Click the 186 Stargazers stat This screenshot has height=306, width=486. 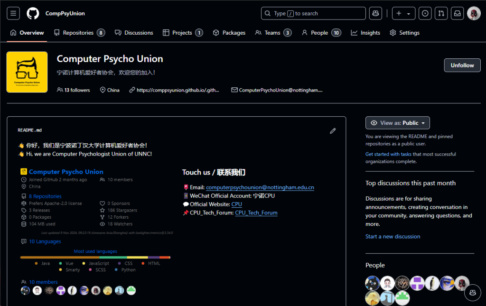pos(122,210)
